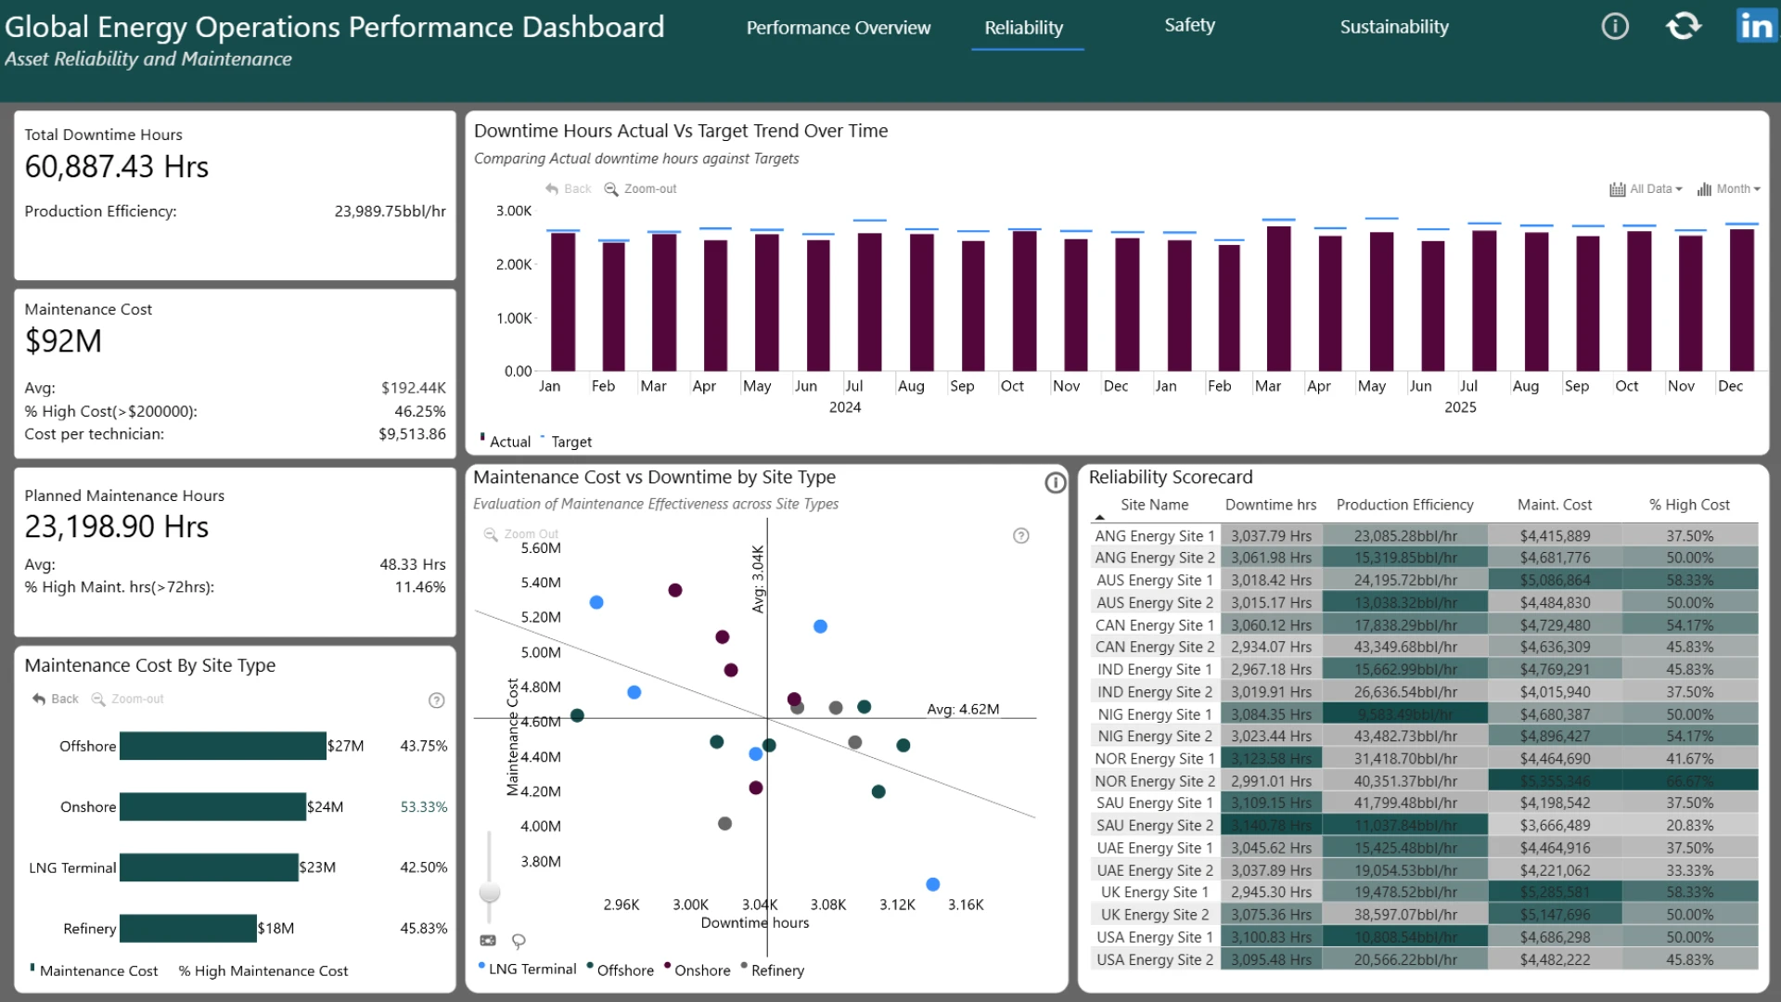Click Zoom-out button in downtime trend chart

click(x=640, y=188)
